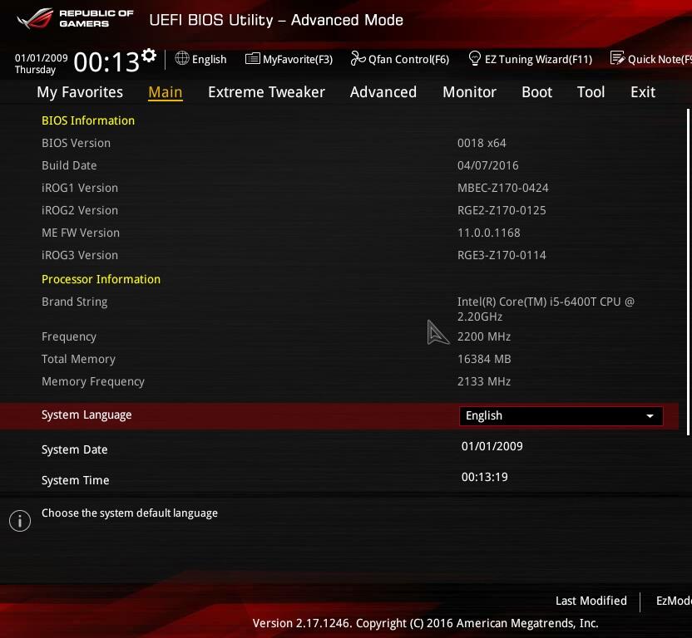692x638 pixels.
Task: Click the Qfan Control fan icon
Action: tap(358, 58)
